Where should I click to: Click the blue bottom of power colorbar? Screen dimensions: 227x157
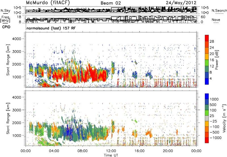(207, 81)
